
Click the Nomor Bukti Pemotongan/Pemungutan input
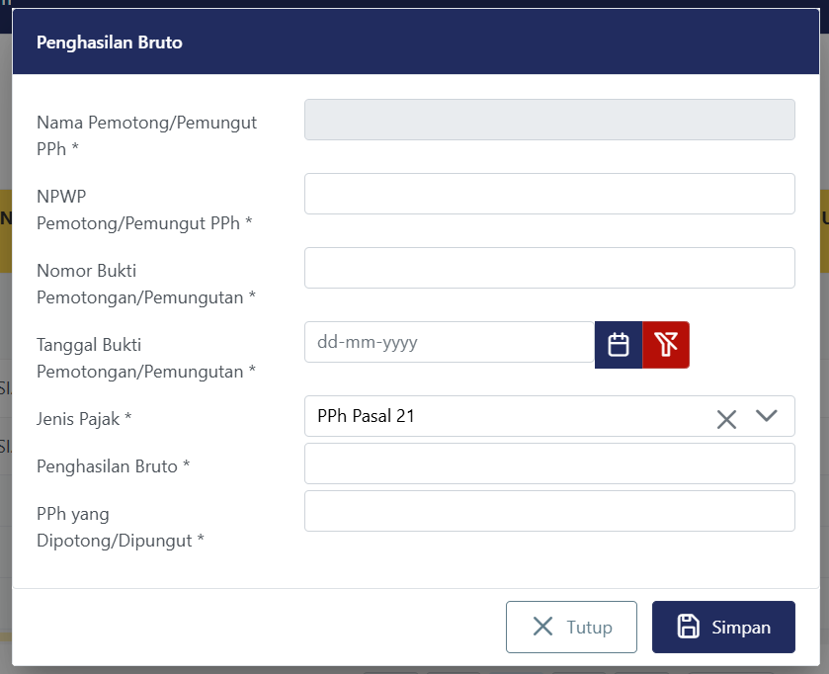click(549, 268)
